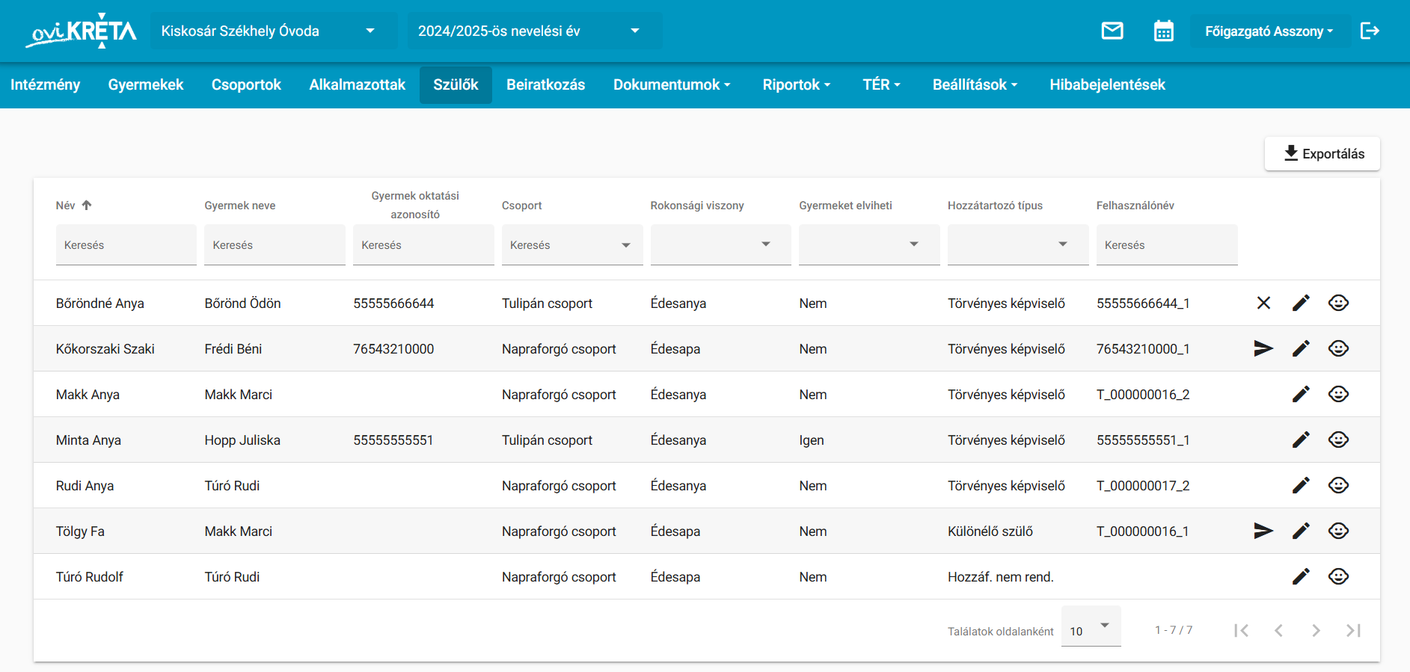Open face icon for Minta Anya
Viewport: 1410px width, 672px height.
pos(1338,440)
